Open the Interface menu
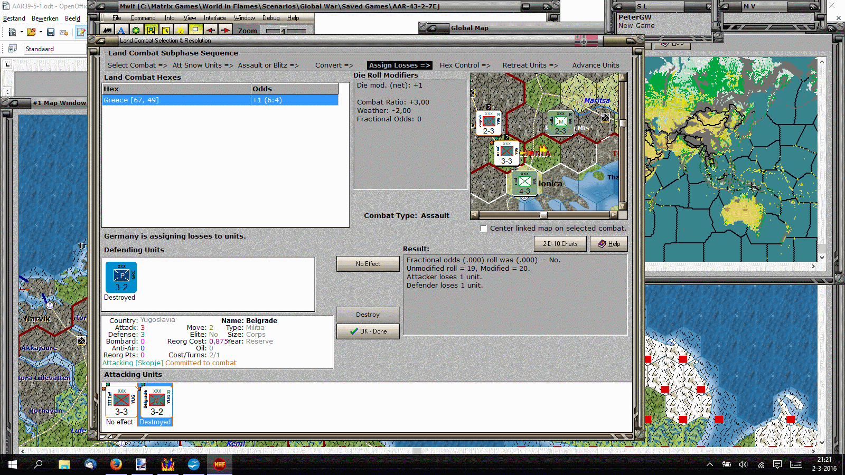Viewport: 845px width, 475px height. point(215,18)
